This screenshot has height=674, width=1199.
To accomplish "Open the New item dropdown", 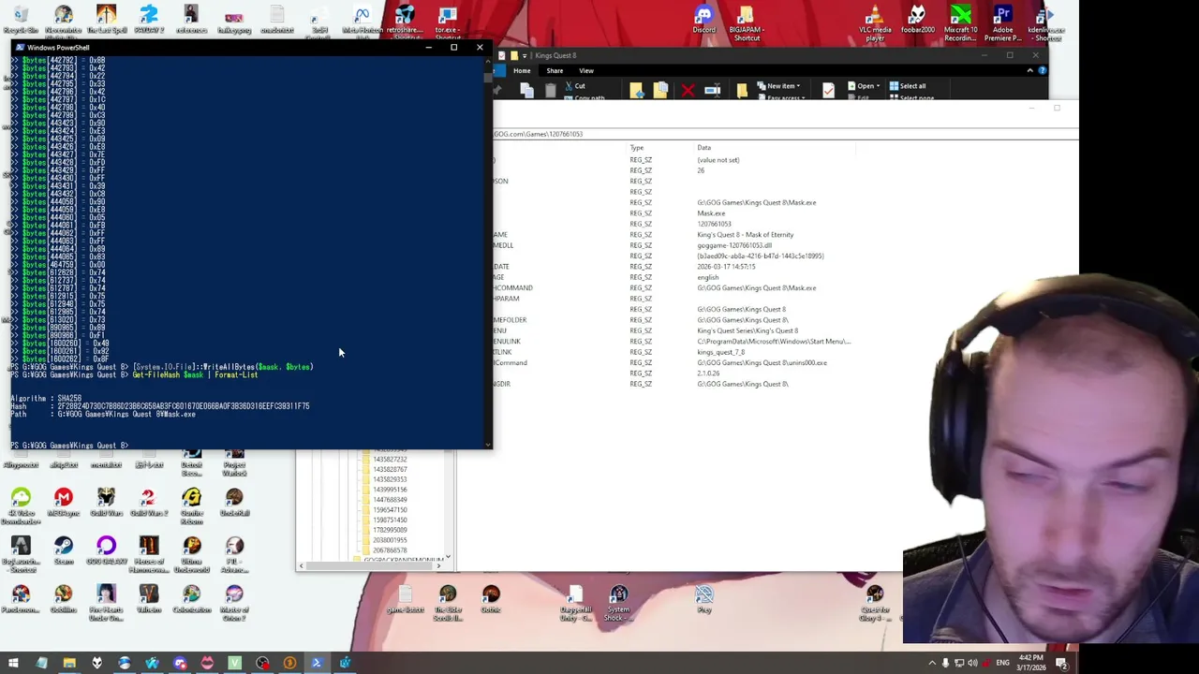I will click(x=780, y=86).
